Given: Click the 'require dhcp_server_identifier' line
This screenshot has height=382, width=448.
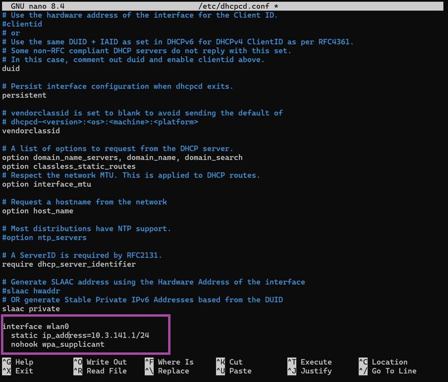Looking at the screenshot, I should 69,264.
